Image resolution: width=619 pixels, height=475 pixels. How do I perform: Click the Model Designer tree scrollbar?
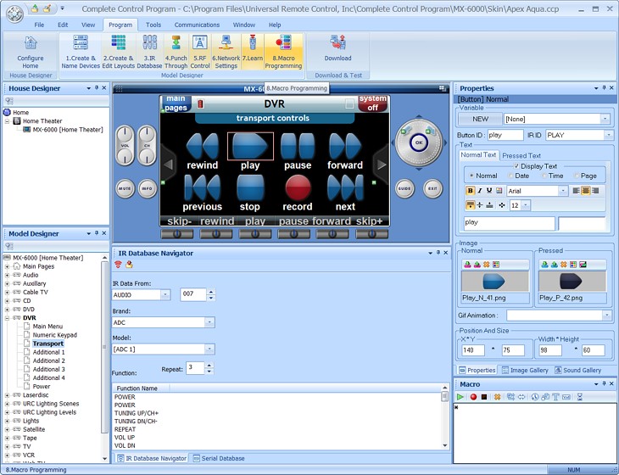104,348
